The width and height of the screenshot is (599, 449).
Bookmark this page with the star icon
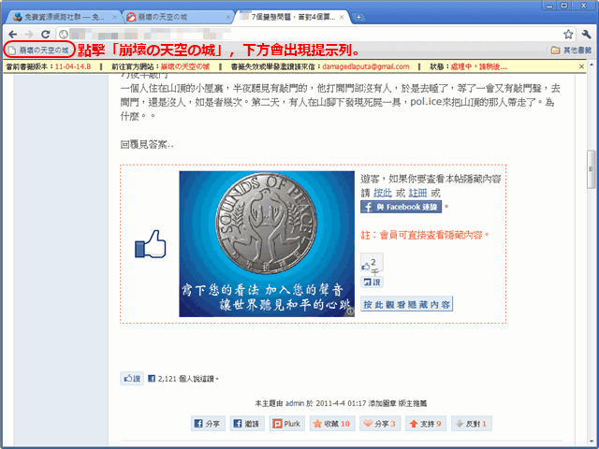pyautogui.click(x=568, y=35)
